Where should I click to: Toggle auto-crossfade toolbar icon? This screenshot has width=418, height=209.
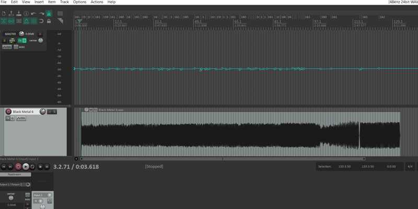click(4, 21)
